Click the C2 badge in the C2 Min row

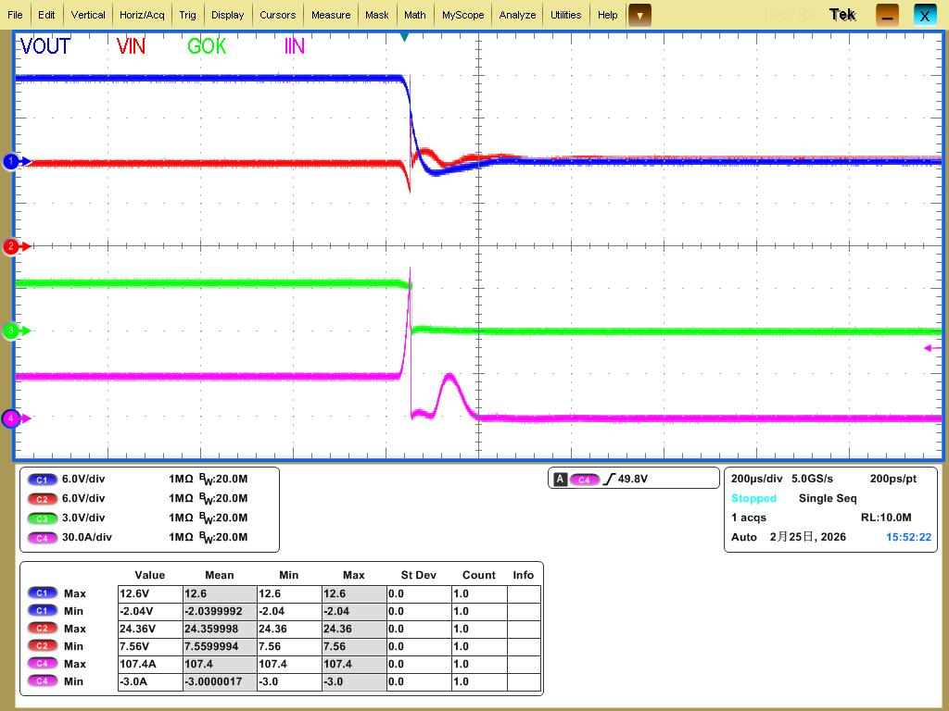click(42, 645)
